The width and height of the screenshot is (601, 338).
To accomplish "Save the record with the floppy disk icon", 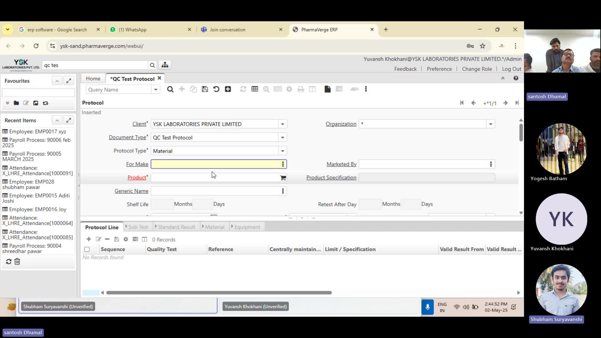I will coord(205,89).
